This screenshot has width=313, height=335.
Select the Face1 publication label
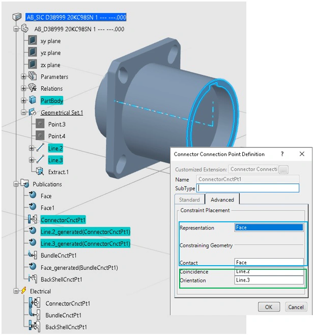(47, 208)
